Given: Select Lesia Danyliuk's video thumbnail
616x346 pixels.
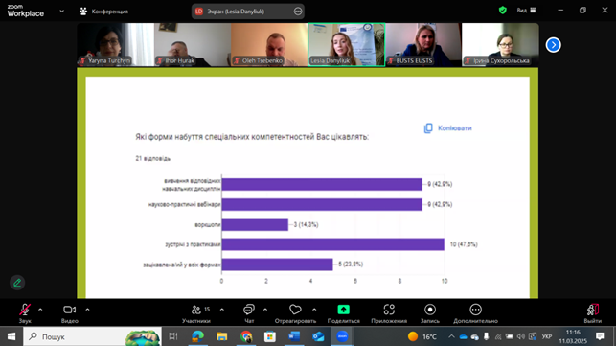Looking at the screenshot, I should 346,44.
